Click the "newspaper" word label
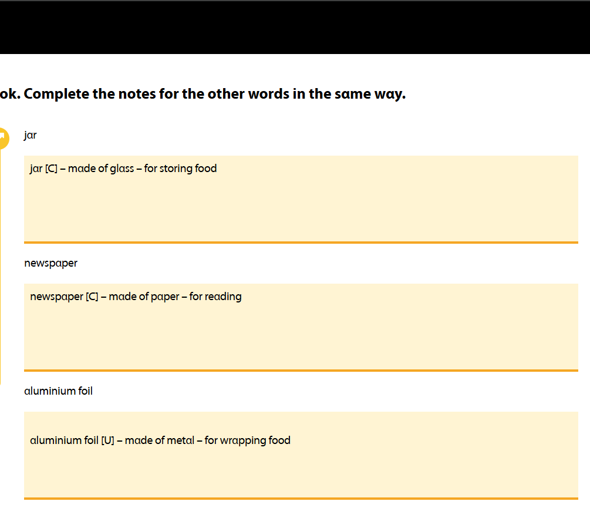 coord(50,263)
